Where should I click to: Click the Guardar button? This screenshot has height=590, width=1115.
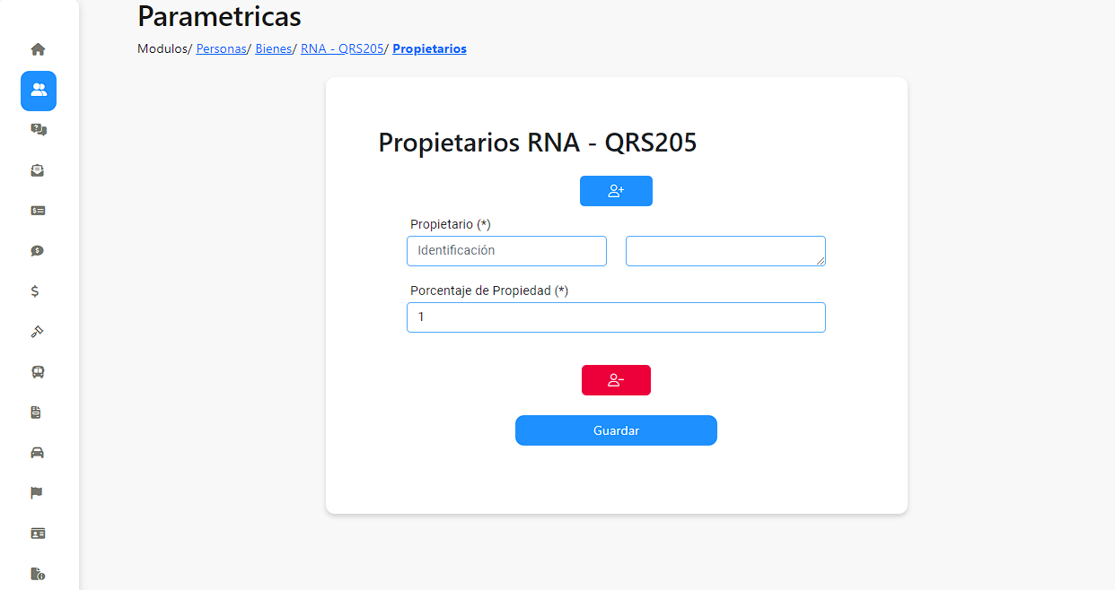[x=616, y=430]
